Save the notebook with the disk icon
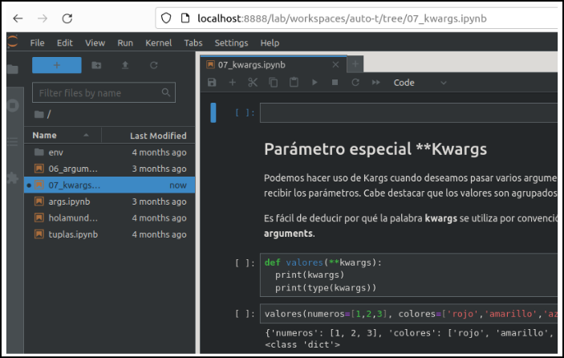Image resolution: width=564 pixels, height=358 pixels. (212, 83)
